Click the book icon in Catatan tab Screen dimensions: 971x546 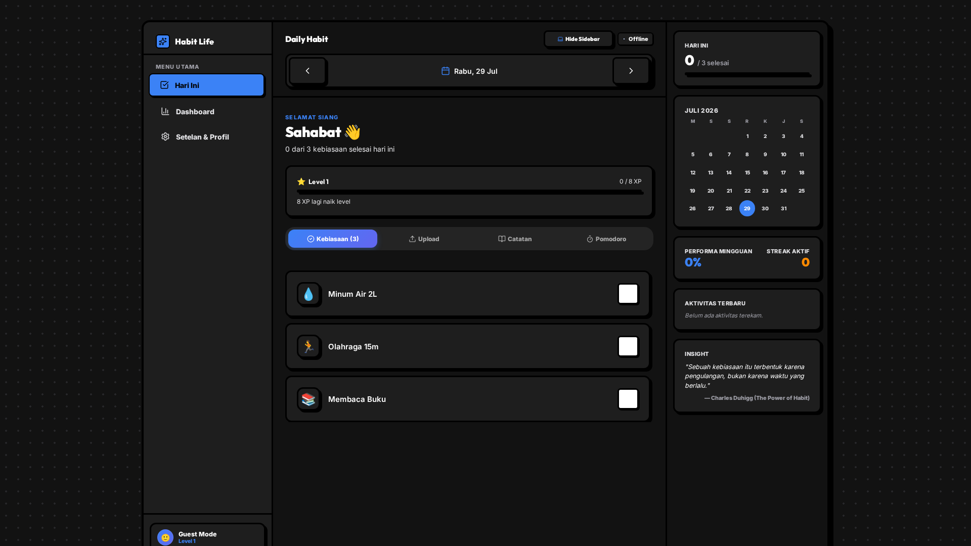pos(502,239)
